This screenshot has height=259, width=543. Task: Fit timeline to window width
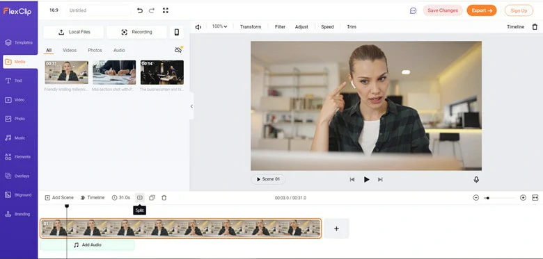click(535, 197)
